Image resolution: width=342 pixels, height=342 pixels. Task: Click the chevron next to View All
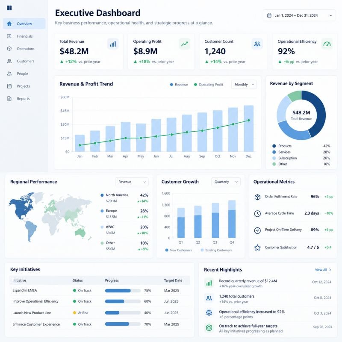(x=330, y=270)
